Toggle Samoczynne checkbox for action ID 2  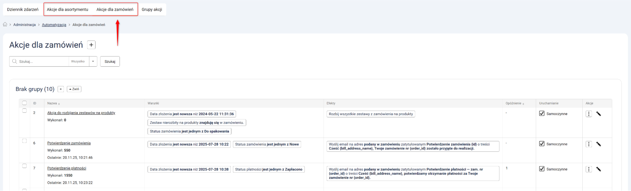[542, 114]
